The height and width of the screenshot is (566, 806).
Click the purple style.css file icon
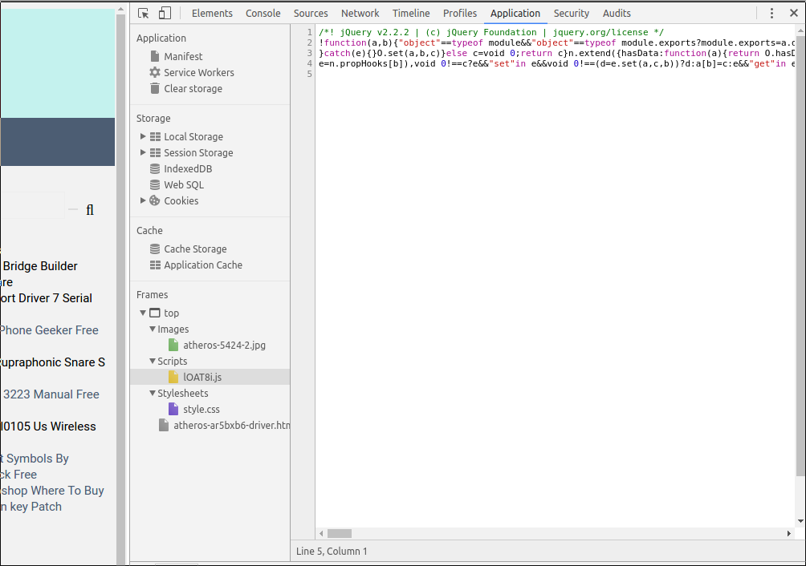[x=173, y=409]
